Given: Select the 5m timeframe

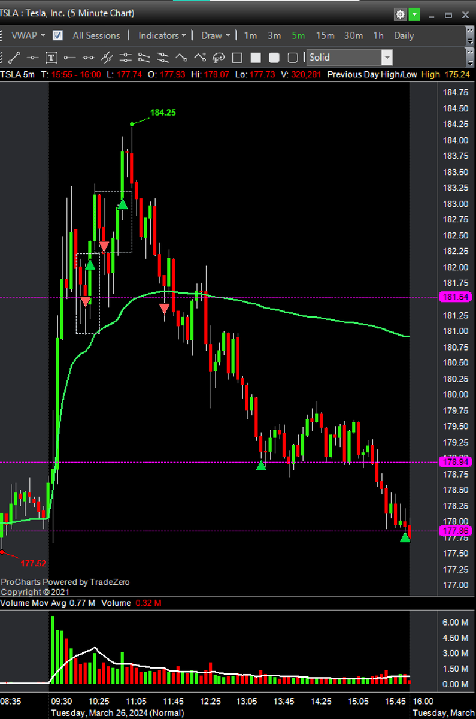Looking at the screenshot, I should (298, 35).
